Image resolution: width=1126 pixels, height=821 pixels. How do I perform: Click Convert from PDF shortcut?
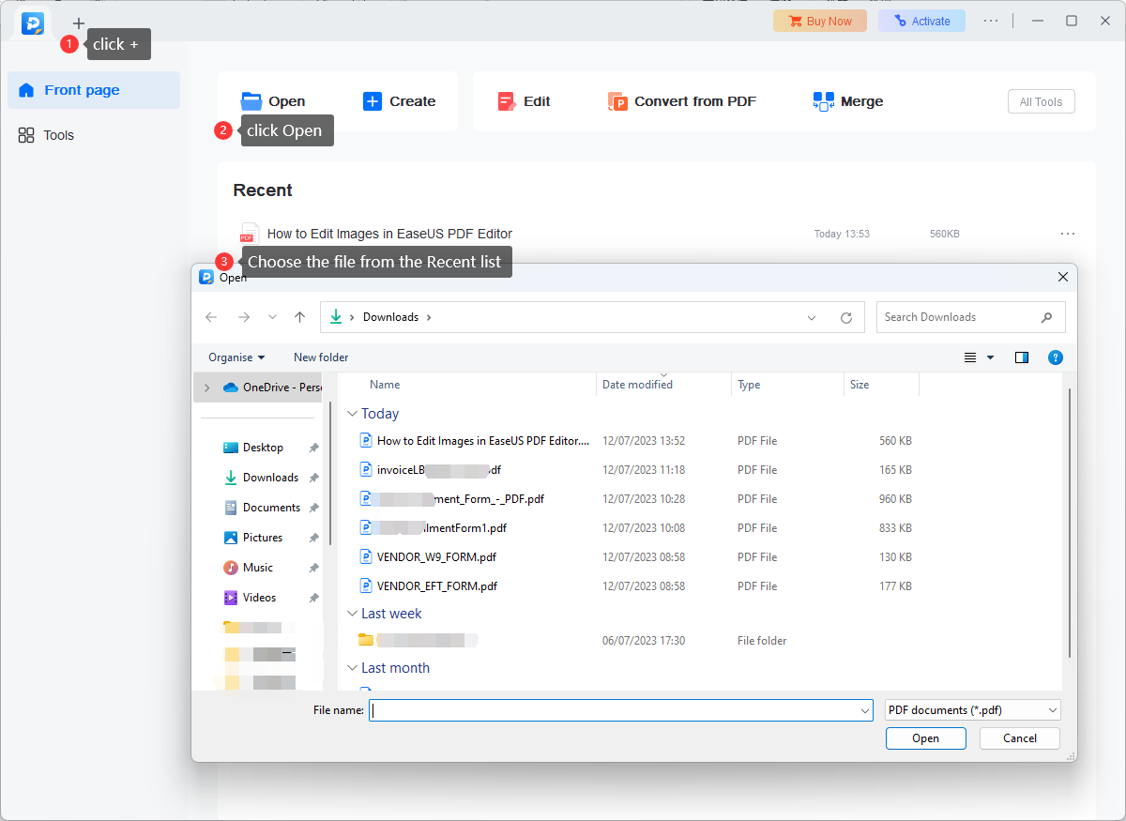tap(682, 101)
